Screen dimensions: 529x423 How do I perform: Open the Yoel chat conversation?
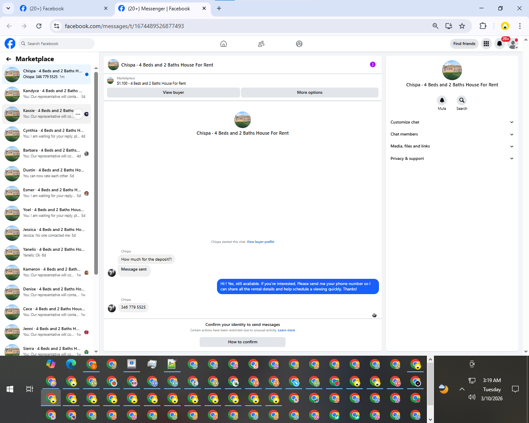46,213
